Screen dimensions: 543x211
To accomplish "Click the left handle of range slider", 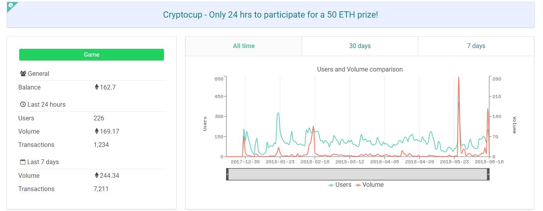I will tap(227, 174).
